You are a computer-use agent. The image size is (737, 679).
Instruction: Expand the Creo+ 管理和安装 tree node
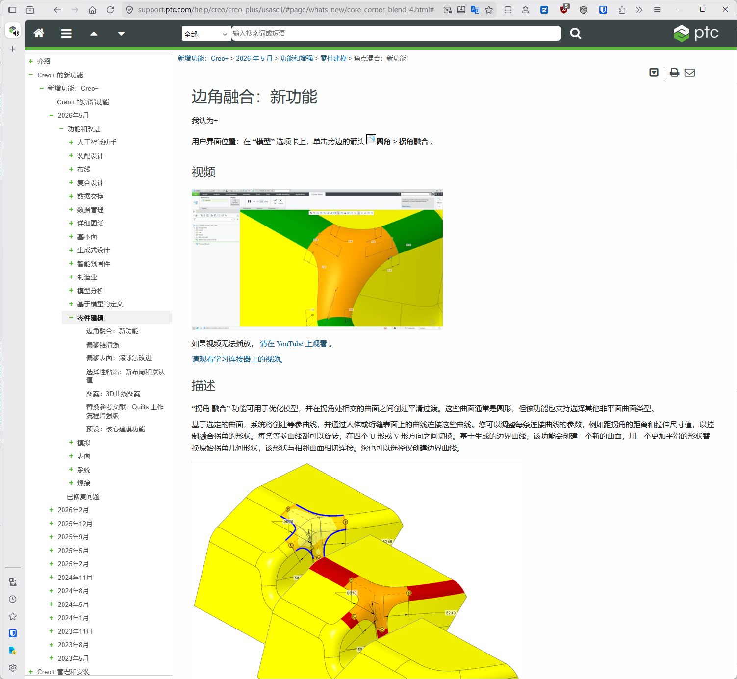[x=31, y=672]
